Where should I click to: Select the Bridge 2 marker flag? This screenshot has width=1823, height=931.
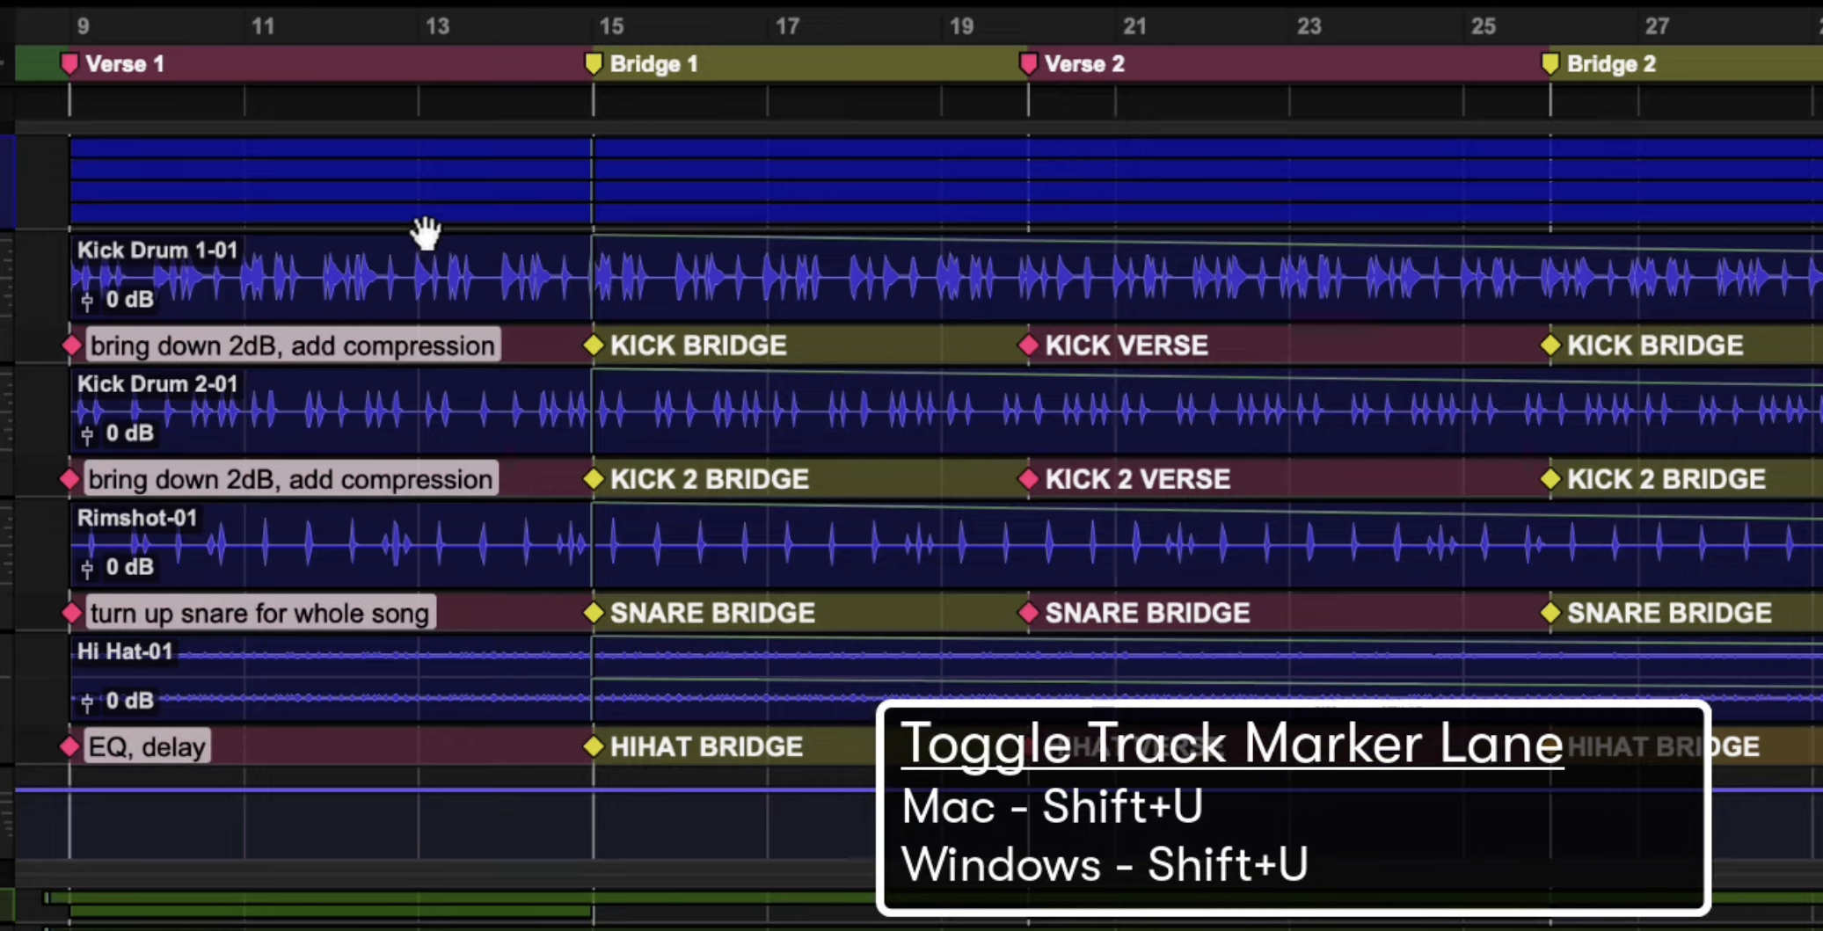[1550, 64]
